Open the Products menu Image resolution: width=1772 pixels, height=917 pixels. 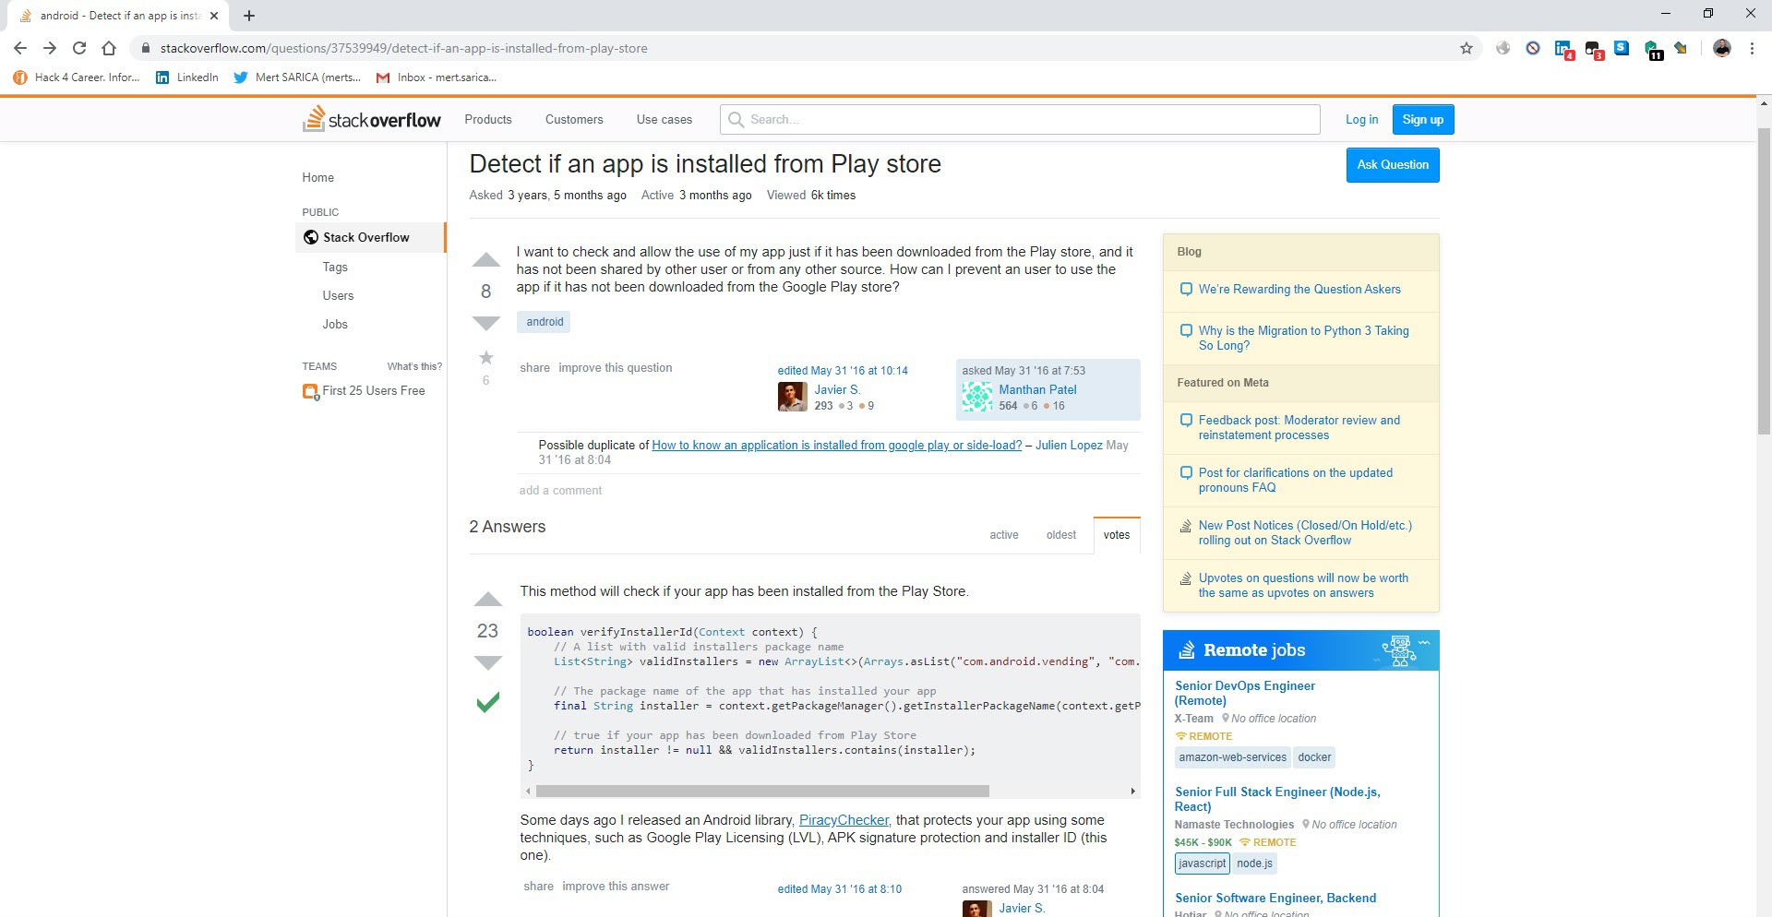click(x=488, y=120)
